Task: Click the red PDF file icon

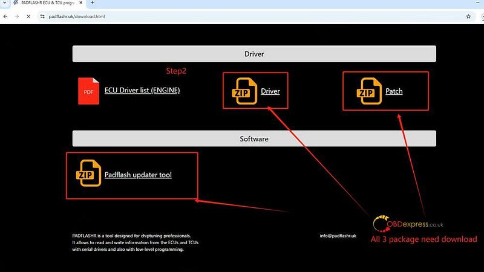Action: pos(88,91)
